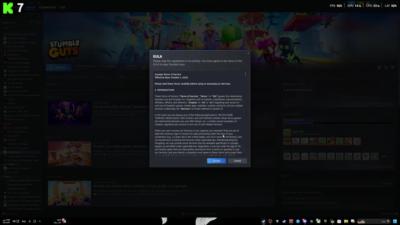The image size is (400, 225).
Task: Show hidden system tray icons
Action: pos(40,221)
